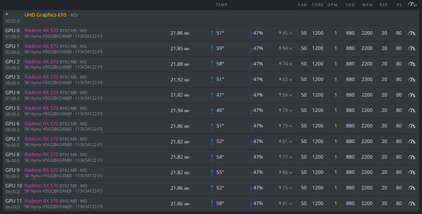Open overclock gauge for GPU 7
Screen dimensions: 422x214
point(412,142)
